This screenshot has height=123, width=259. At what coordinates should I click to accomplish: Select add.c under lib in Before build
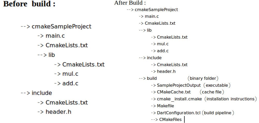(x=70, y=83)
